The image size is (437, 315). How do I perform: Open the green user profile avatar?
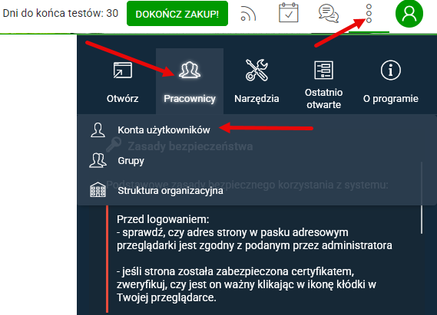coord(409,13)
